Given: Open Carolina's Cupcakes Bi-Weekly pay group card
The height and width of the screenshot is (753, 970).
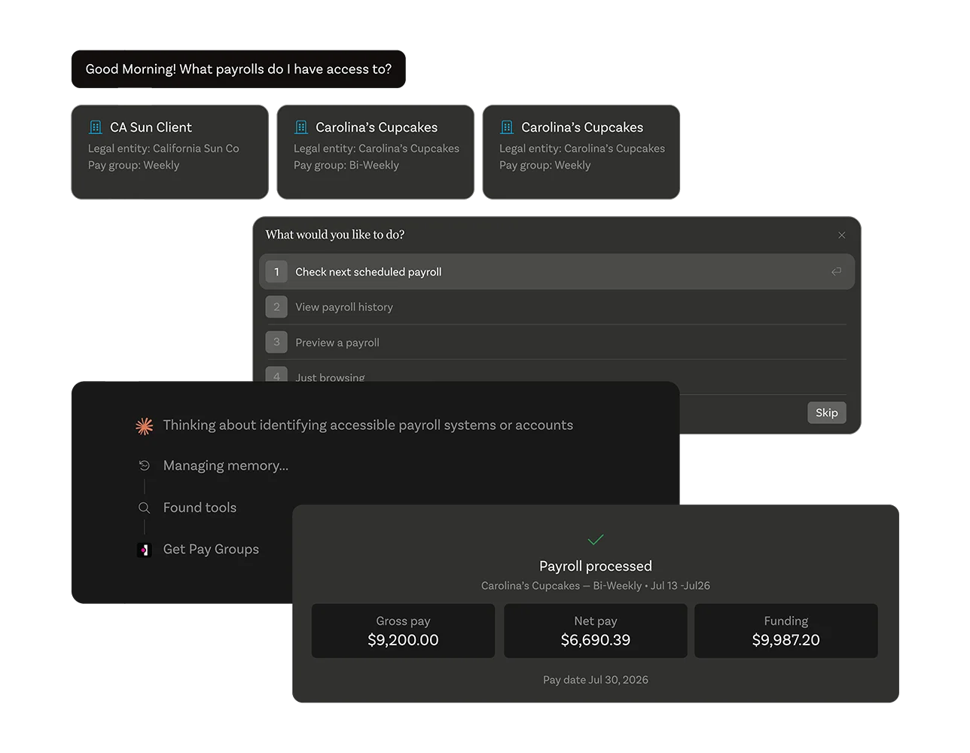Looking at the screenshot, I should [x=376, y=152].
